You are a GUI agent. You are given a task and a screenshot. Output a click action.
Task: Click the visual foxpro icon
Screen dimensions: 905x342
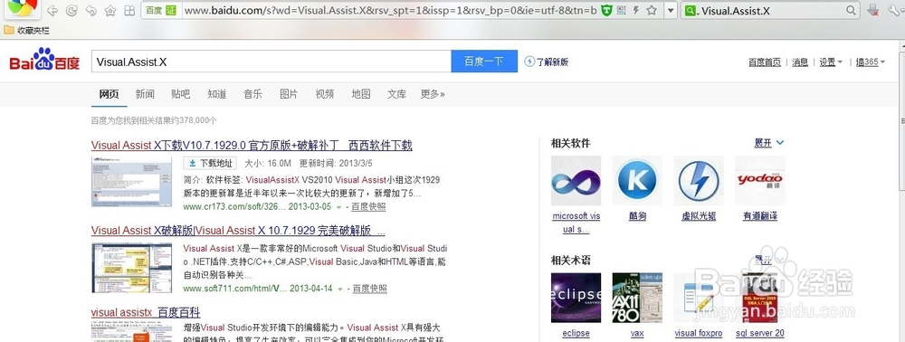click(699, 298)
